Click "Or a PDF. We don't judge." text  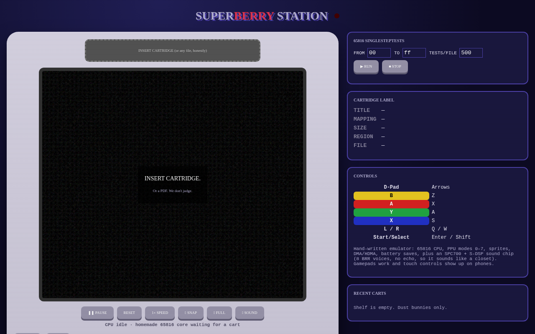(x=173, y=191)
